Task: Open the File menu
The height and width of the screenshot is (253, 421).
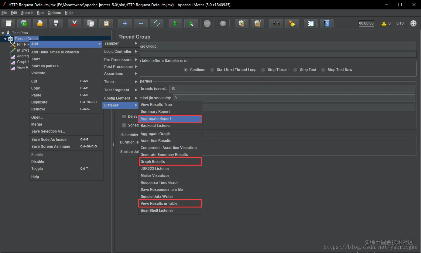Action: click(4, 13)
